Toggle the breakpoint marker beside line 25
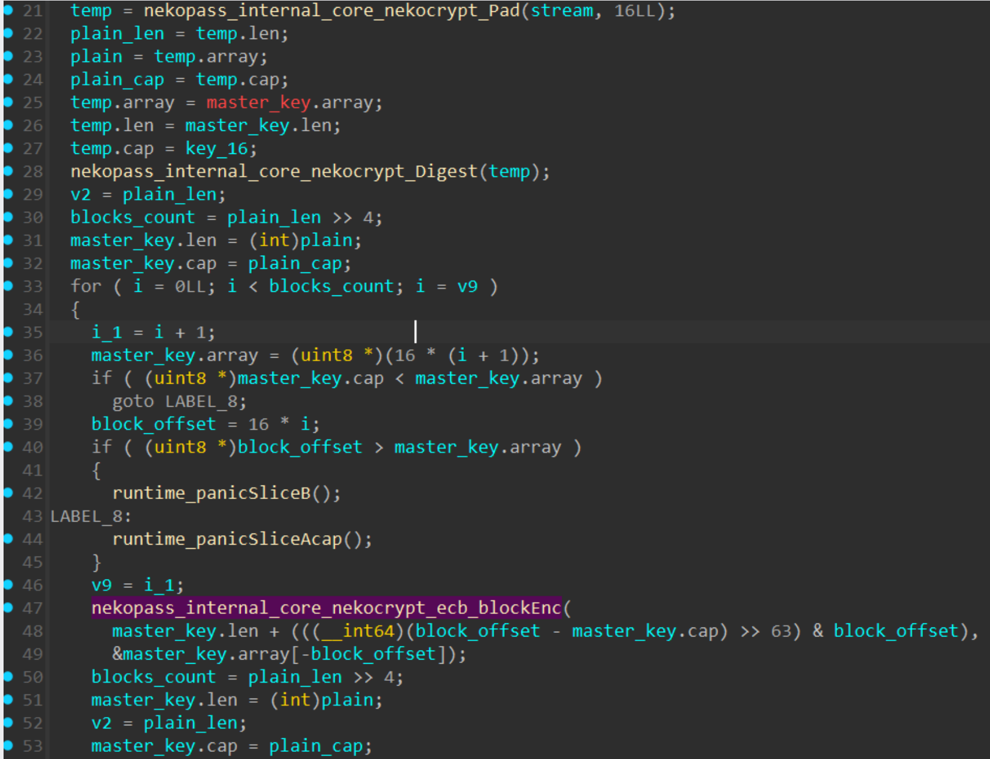Screen dimensions: 990x759 point(8,102)
